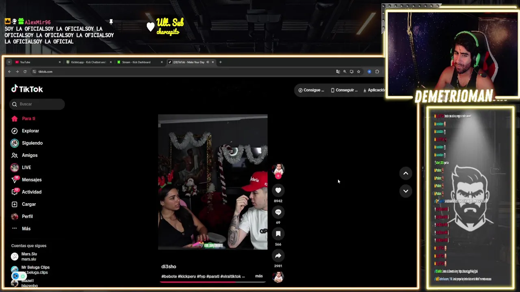
Task: Open the Para ti home feed
Action: click(28, 118)
